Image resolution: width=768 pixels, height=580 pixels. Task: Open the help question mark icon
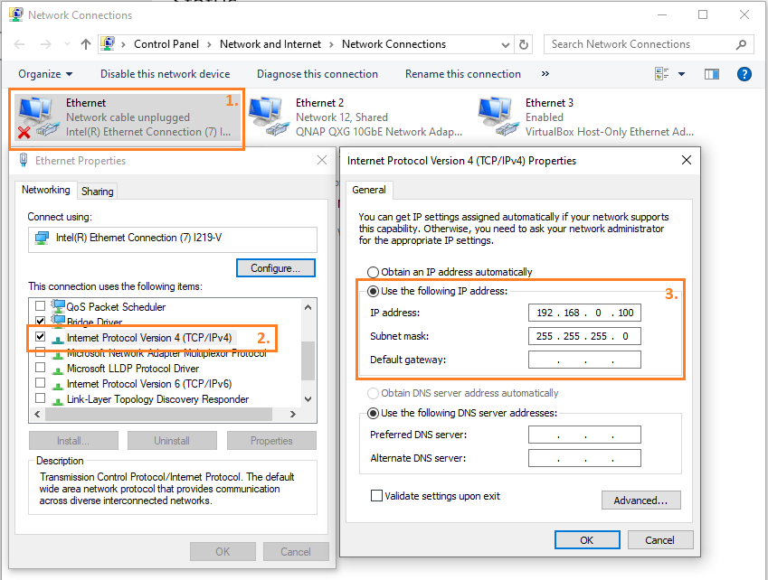pyautogui.click(x=744, y=74)
